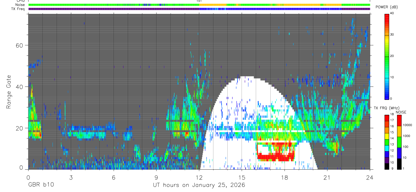Click the 12 tick label on the UT hours axis
Image resolution: width=416 pixels, height=192 pixels.
tap(199, 177)
